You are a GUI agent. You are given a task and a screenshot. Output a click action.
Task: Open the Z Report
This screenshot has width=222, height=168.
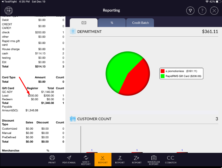pos(120,159)
